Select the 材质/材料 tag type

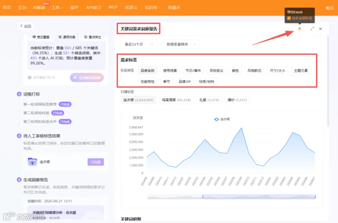click(207, 81)
